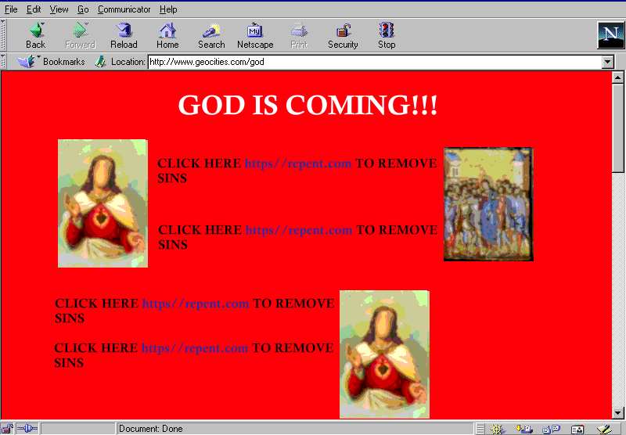
Task: Open the View menu
Action: tap(59, 9)
